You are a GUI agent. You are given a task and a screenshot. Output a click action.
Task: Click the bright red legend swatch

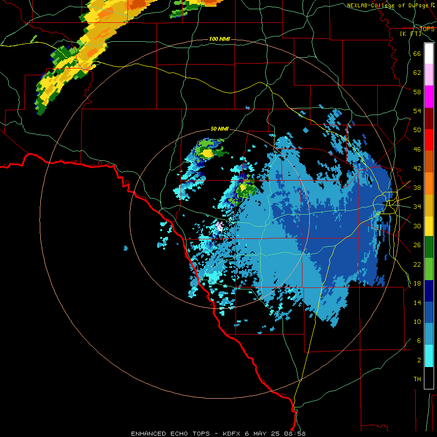click(x=429, y=140)
